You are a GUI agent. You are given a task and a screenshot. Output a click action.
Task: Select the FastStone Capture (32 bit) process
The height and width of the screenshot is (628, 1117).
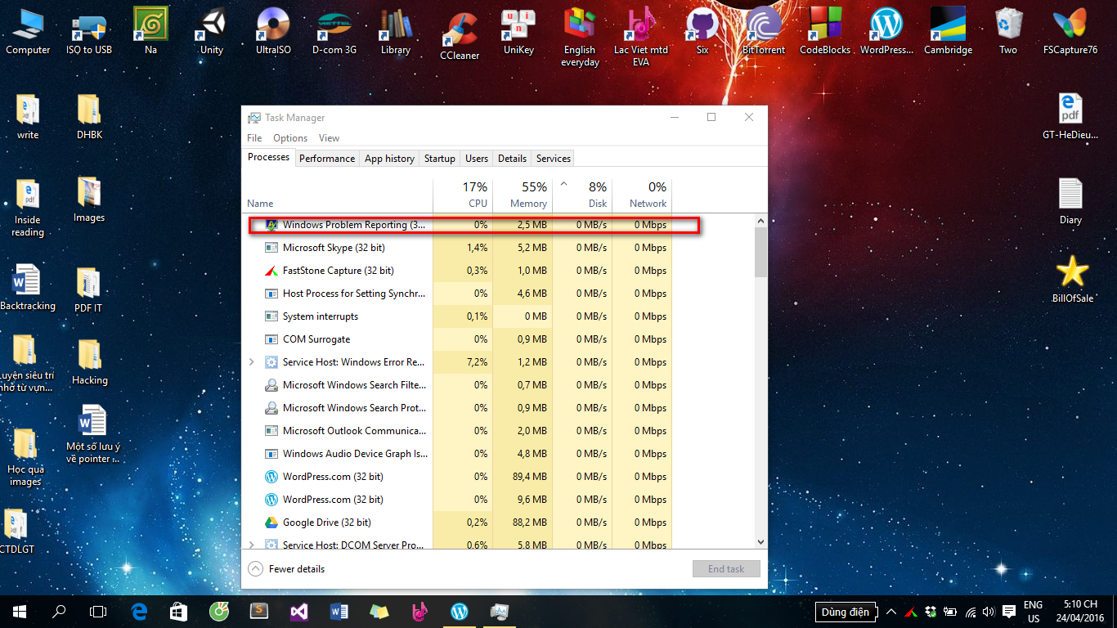(x=459, y=271)
